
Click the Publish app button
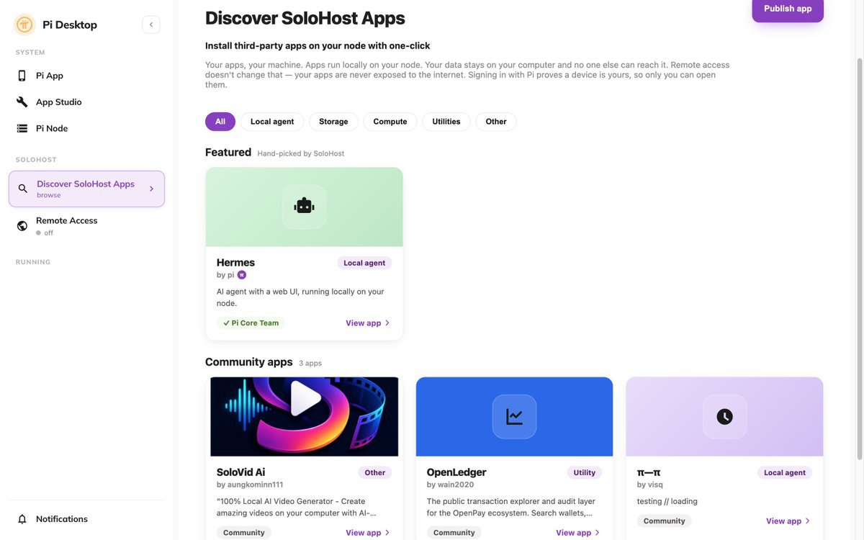[x=788, y=9]
